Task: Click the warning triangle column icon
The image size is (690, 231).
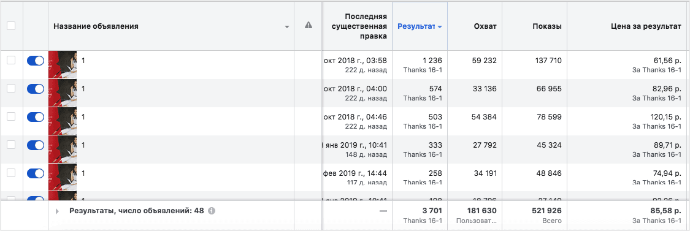Action: [x=309, y=26]
